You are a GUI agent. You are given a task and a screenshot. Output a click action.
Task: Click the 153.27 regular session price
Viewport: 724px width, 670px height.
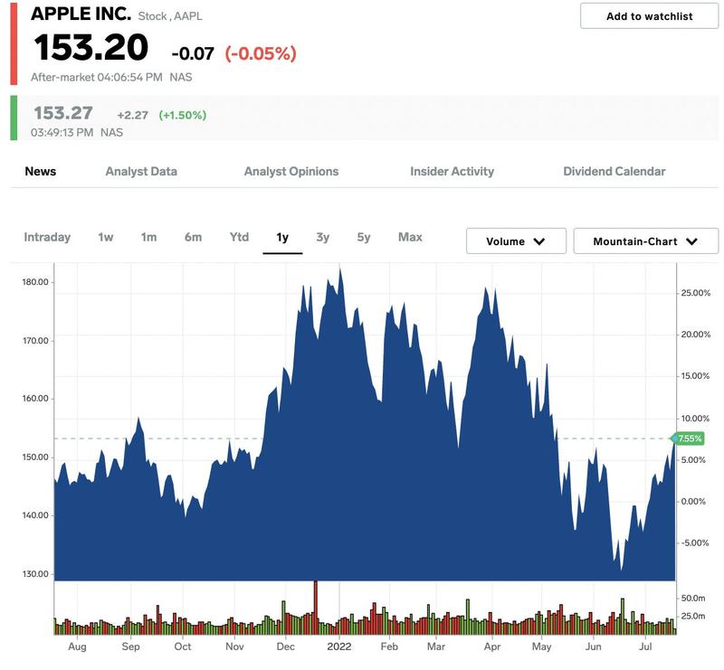[x=63, y=113]
